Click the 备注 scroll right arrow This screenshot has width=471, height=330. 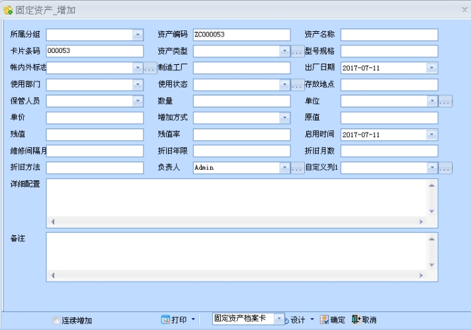(421, 275)
